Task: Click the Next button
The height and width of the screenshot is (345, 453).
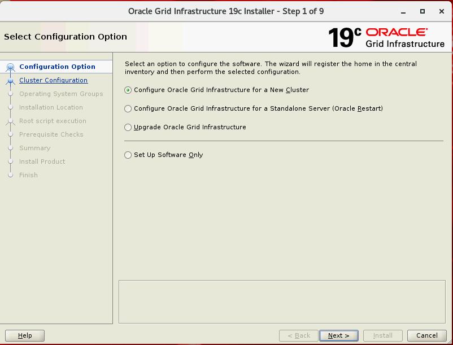Action: click(x=338, y=335)
